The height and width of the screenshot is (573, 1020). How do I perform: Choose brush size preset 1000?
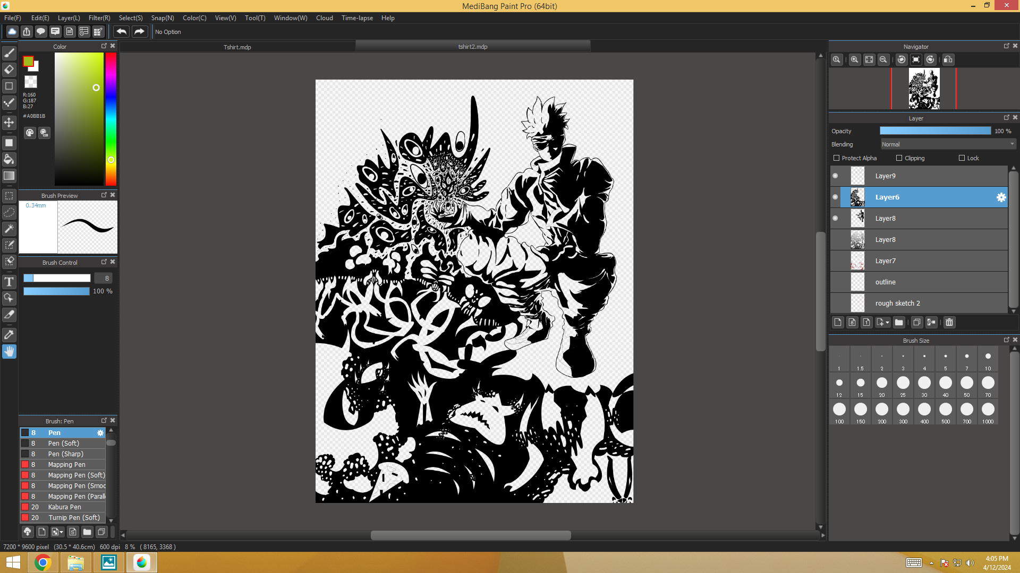pos(988,412)
